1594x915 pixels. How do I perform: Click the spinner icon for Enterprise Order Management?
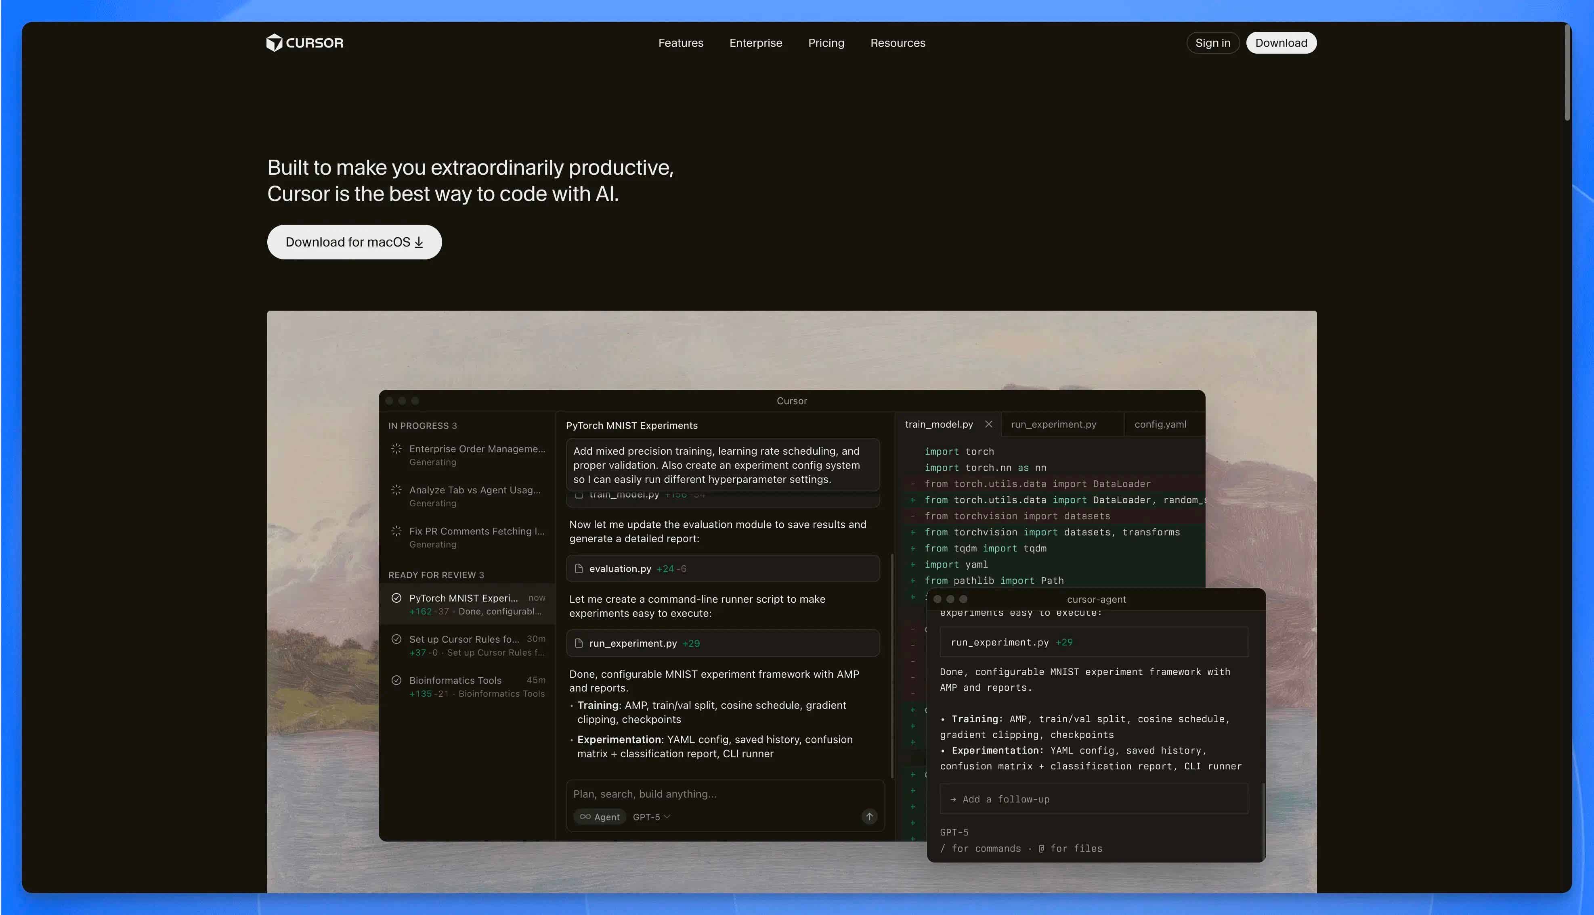point(396,449)
